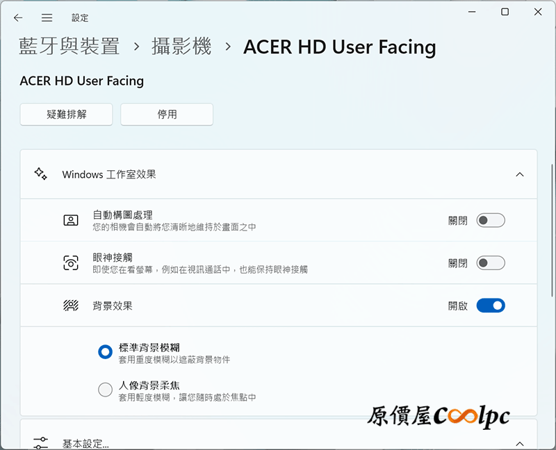This screenshot has height=450, width=556.
Task: Click the 停用 button
Action: pos(167,115)
